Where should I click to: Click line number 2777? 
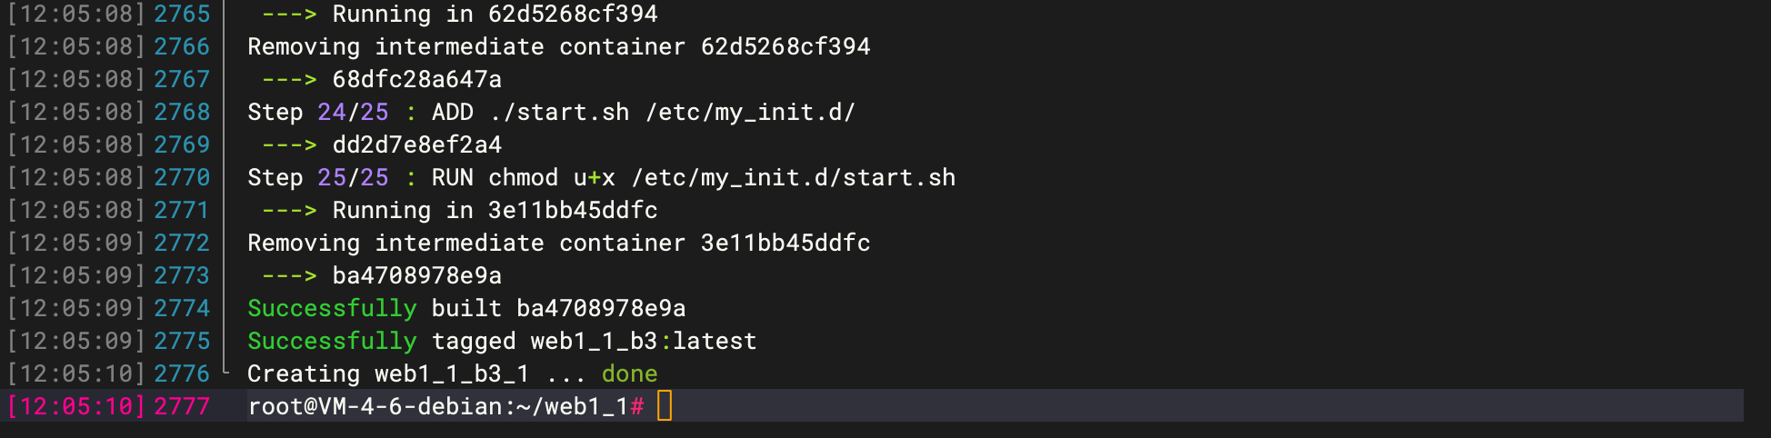(182, 406)
